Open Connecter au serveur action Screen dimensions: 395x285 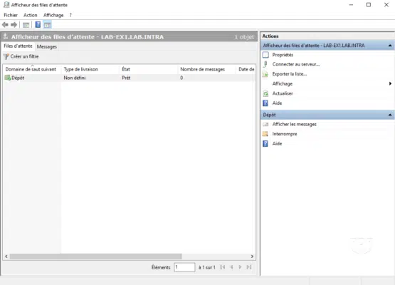point(296,64)
